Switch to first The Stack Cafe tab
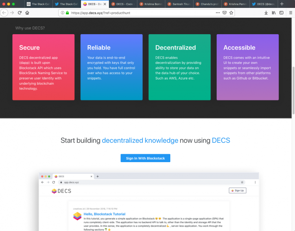Viewport: 295px width, 231px height. click(39, 4)
